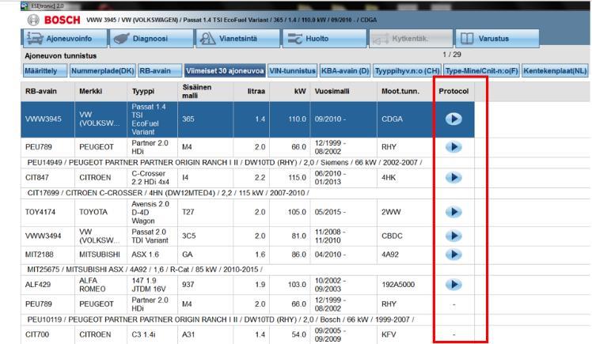Open the Varustus tab
This screenshot has height=344, width=592.
[497, 39]
